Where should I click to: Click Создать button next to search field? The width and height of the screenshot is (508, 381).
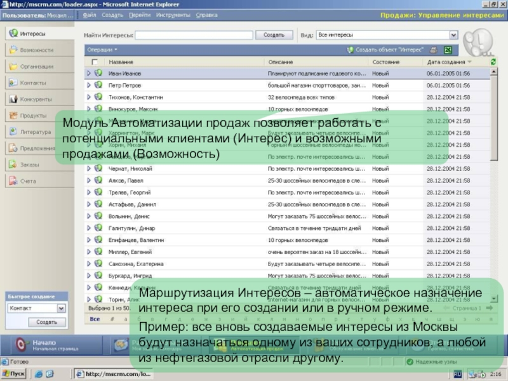tap(274, 35)
